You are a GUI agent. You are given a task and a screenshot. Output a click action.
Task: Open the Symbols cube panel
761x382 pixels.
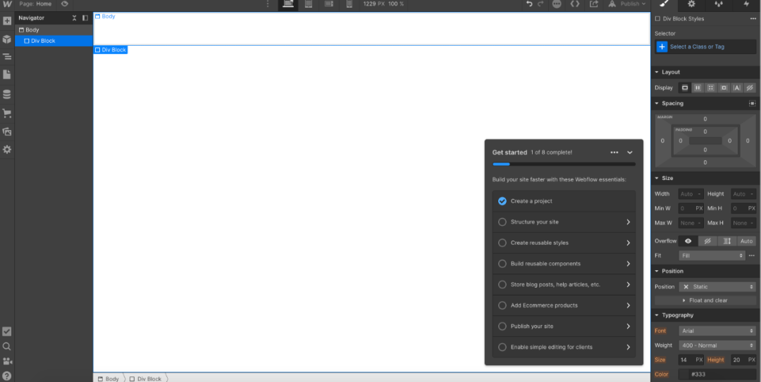pos(7,39)
